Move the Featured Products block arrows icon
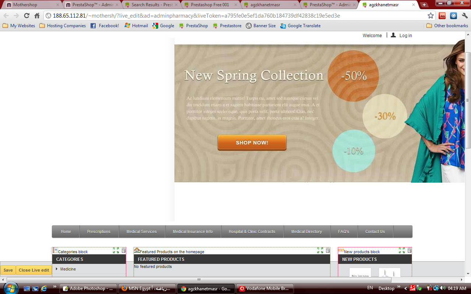Image resolution: width=471 pixels, height=294 pixels. [x=320, y=250]
